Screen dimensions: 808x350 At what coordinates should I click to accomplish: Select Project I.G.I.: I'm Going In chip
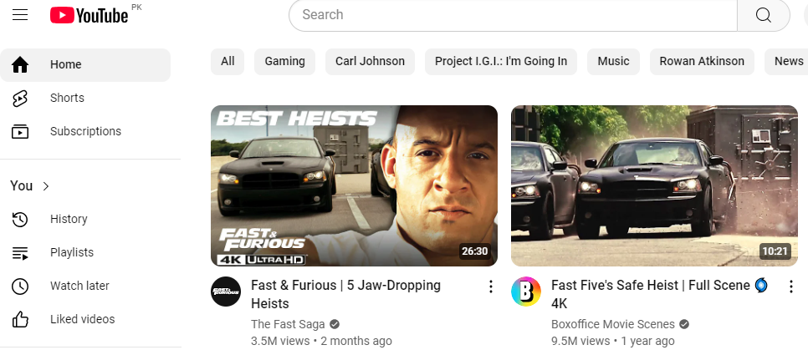point(501,62)
